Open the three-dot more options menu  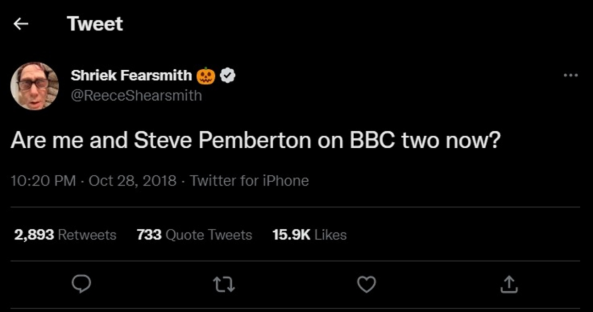pos(570,76)
